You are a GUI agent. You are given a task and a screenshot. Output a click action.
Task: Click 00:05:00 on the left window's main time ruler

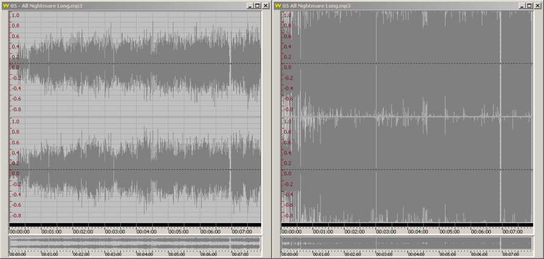pos(178,231)
